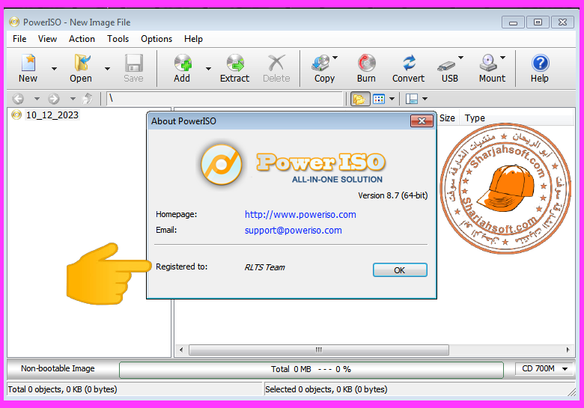Click the 'RLTS Team' registered name
The height and width of the screenshot is (408, 584).
pos(264,267)
